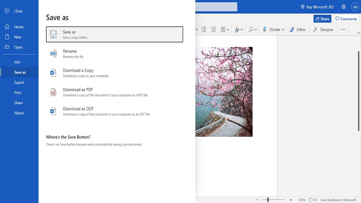Expand the dropdown arrow left of indent icons
The height and width of the screenshot is (203, 361).
(x=197, y=30)
